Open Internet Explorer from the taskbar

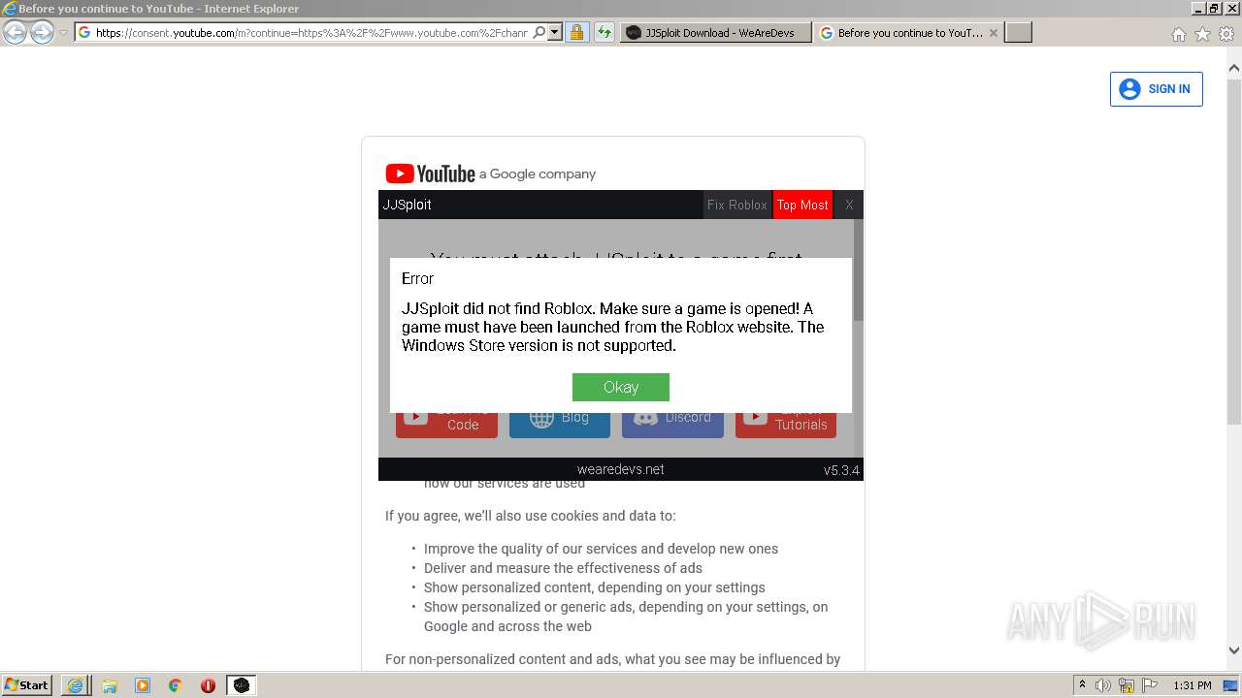(x=75, y=685)
